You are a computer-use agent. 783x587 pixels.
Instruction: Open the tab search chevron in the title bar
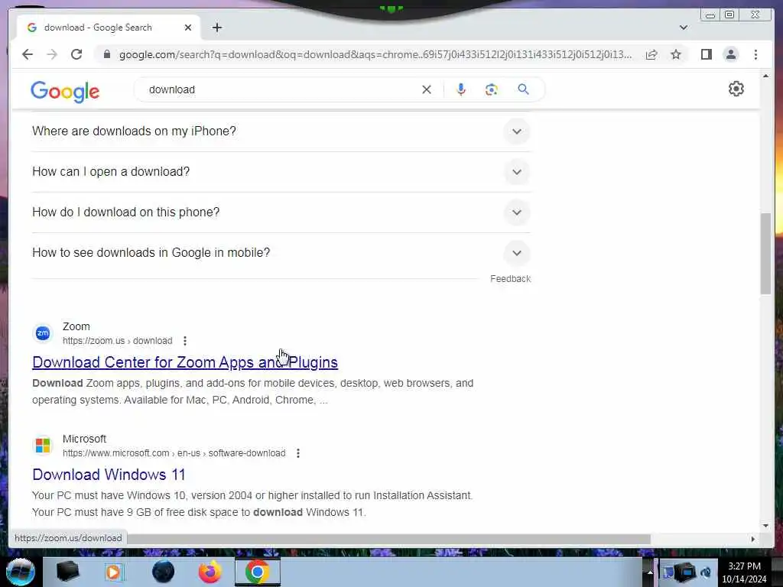click(x=683, y=28)
